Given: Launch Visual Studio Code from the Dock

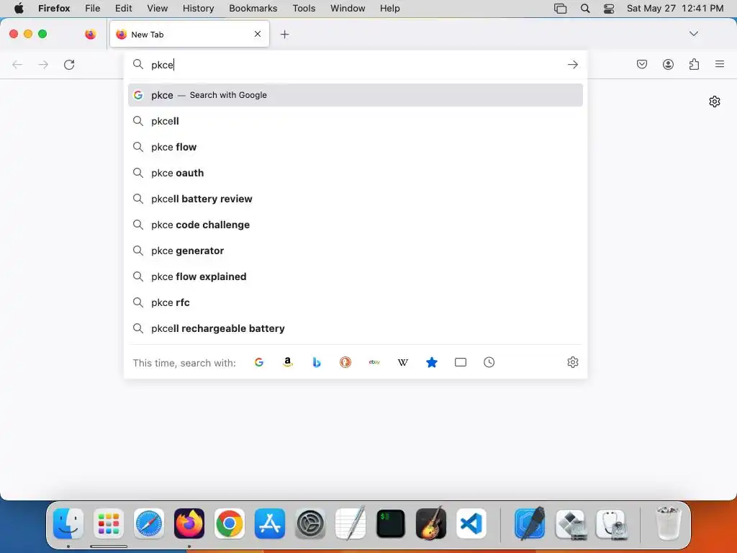Looking at the screenshot, I should [x=471, y=523].
